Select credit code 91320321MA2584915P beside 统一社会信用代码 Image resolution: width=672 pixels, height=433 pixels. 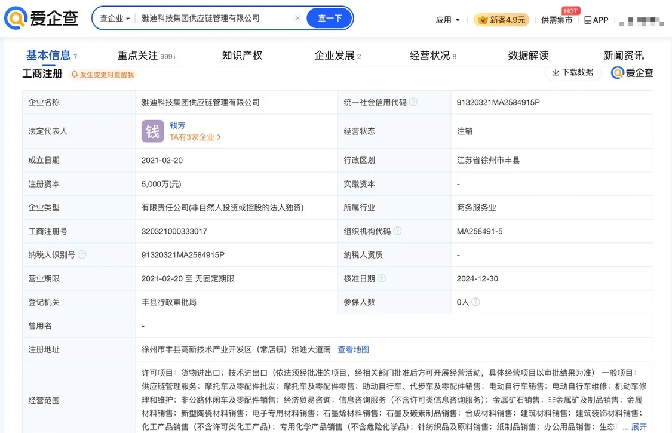point(498,102)
